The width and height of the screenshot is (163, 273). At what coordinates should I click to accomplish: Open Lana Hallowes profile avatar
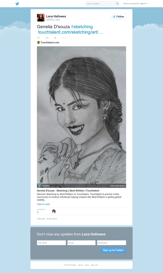point(41,17)
